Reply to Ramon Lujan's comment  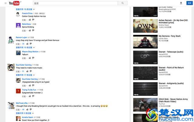tap(18, 44)
